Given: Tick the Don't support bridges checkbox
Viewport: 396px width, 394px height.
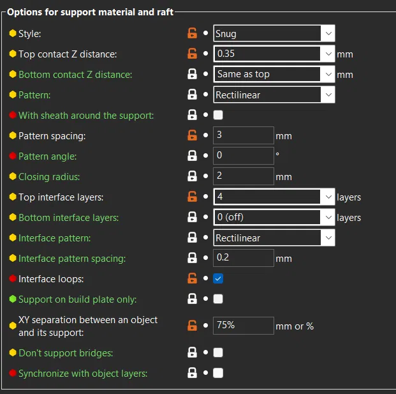Looking at the screenshot, I should pos(218,352).
